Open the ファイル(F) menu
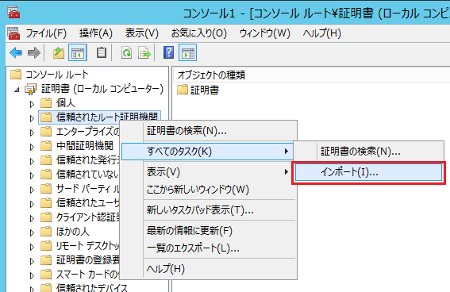The height and width of the screenshot is (292, 450). click(46, 33)
